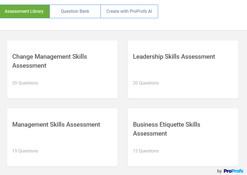Open the Leadership Skills Assessment title

[x=174, y=57]
